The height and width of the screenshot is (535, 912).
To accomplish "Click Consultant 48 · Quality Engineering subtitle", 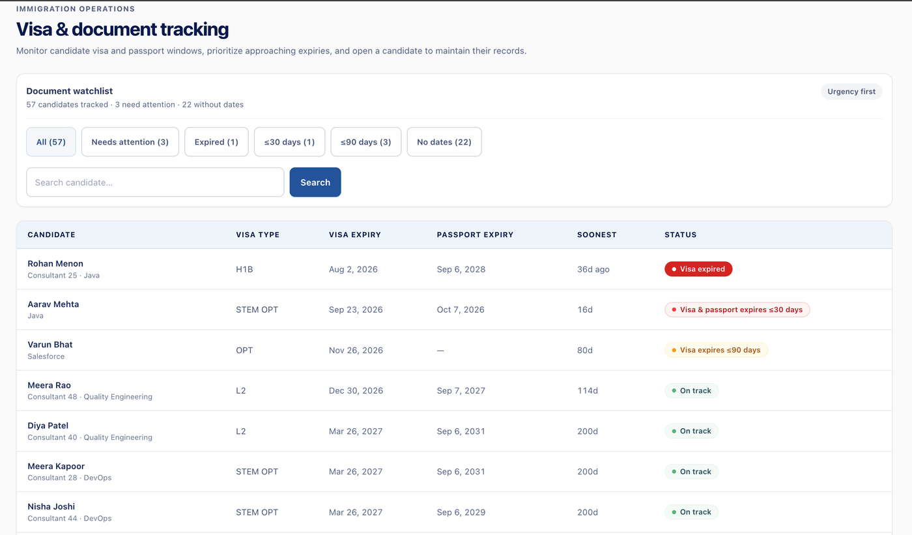I will [90, 397].
